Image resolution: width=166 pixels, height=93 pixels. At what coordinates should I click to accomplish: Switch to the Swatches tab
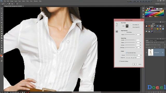tap(151, 7)
